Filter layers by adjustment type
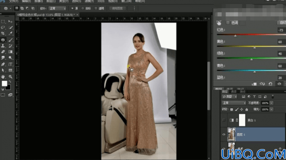286x160 pixels. (x=249, y=97)
